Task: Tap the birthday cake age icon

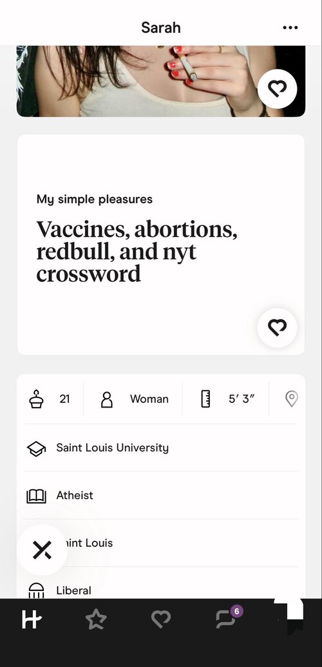Action: (x=36, y=399)
